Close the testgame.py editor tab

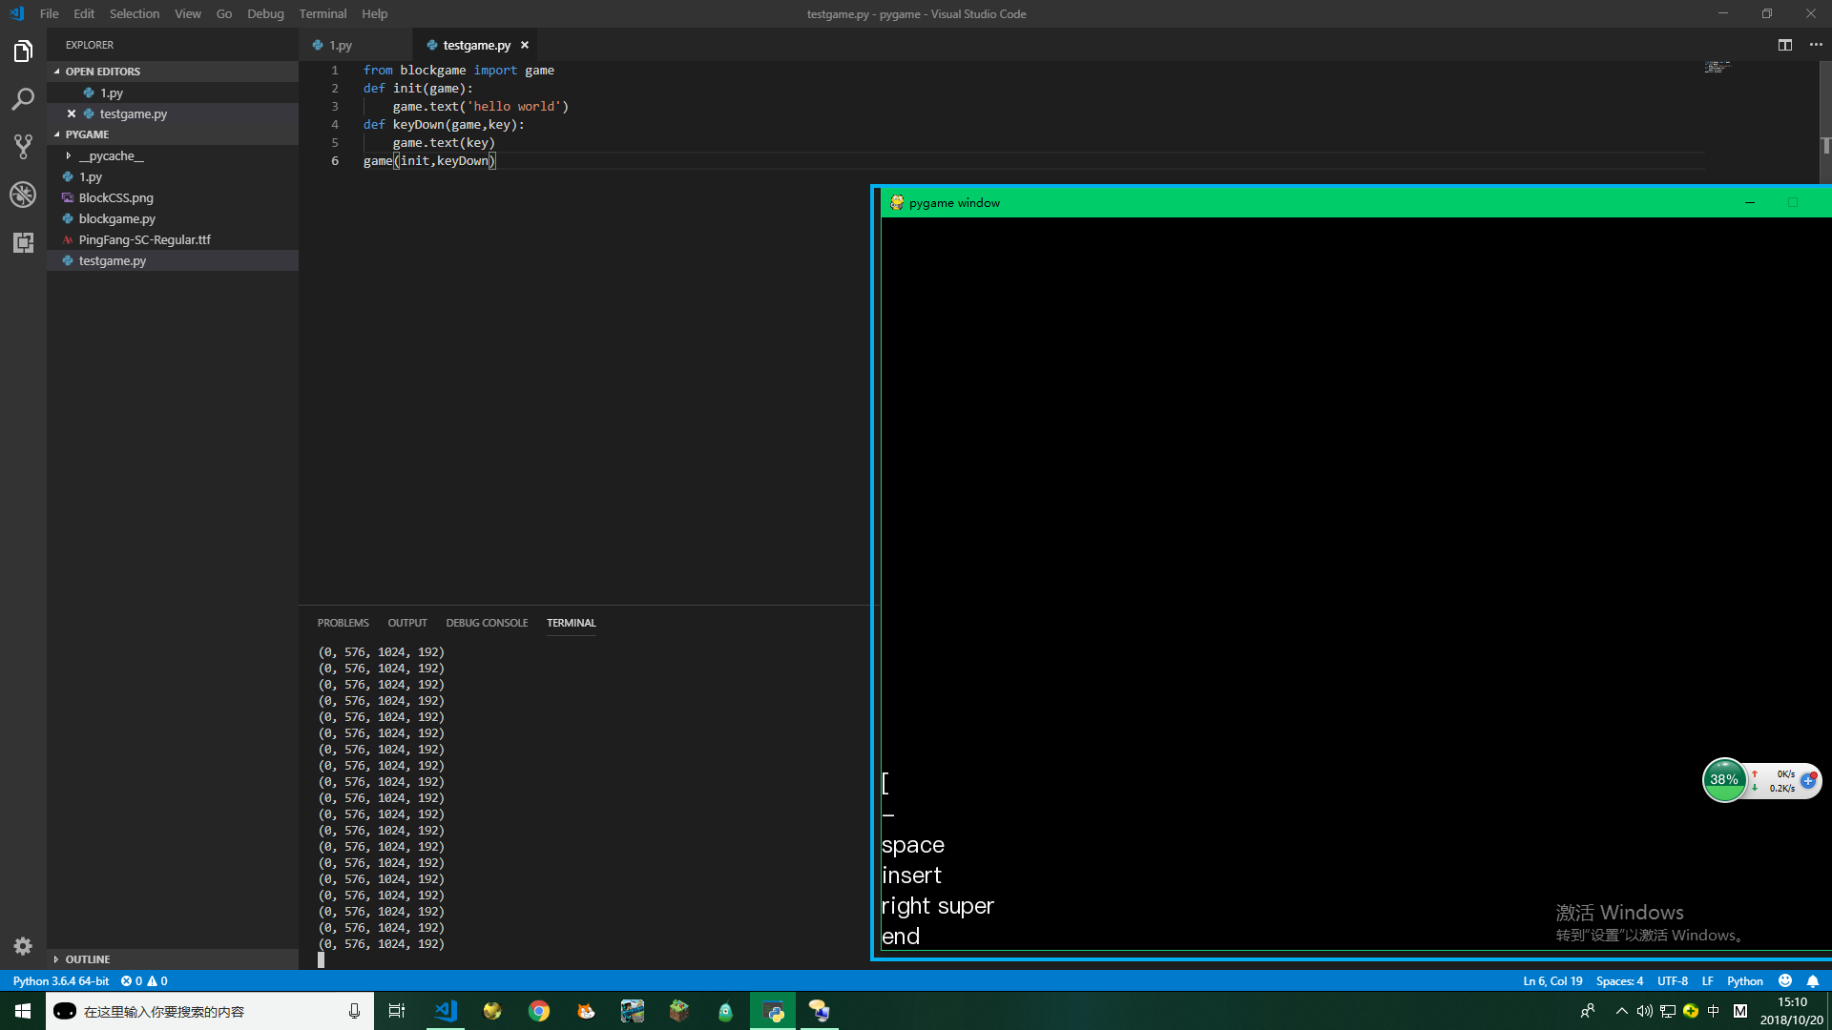525,45
